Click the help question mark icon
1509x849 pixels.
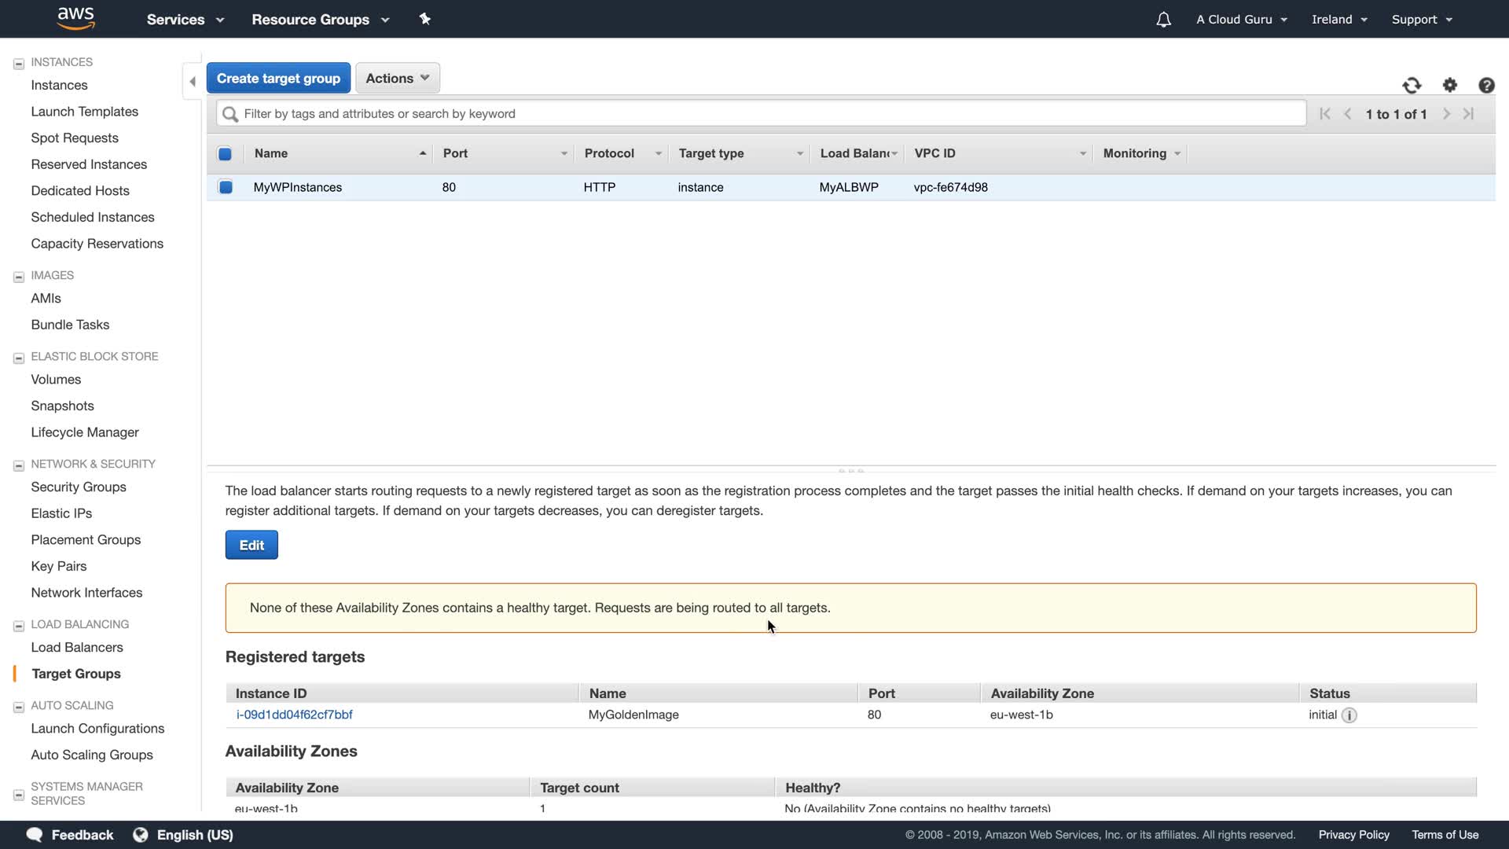click(1485, 86)
